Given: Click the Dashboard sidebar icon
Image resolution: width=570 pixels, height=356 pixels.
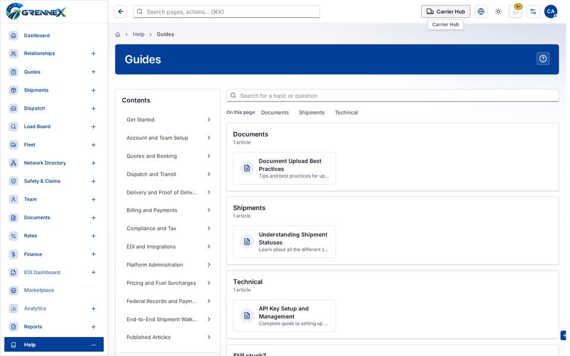Looking at the screenshot, I should [14, 36].
